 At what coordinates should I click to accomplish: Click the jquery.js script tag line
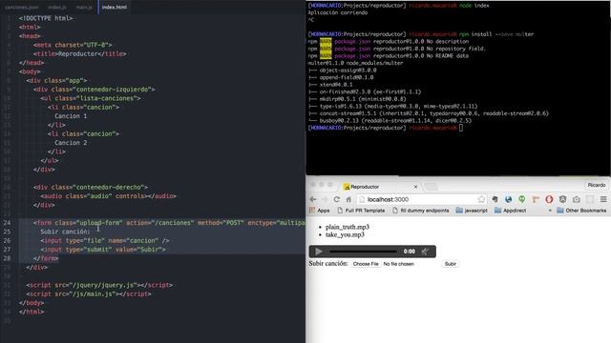[x=99, y=285]
